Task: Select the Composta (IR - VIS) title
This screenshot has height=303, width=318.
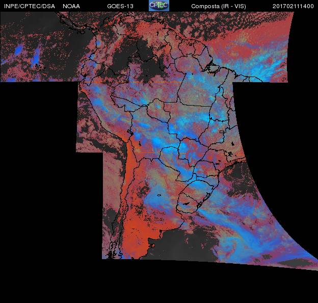Action: (x=219, y=6)
